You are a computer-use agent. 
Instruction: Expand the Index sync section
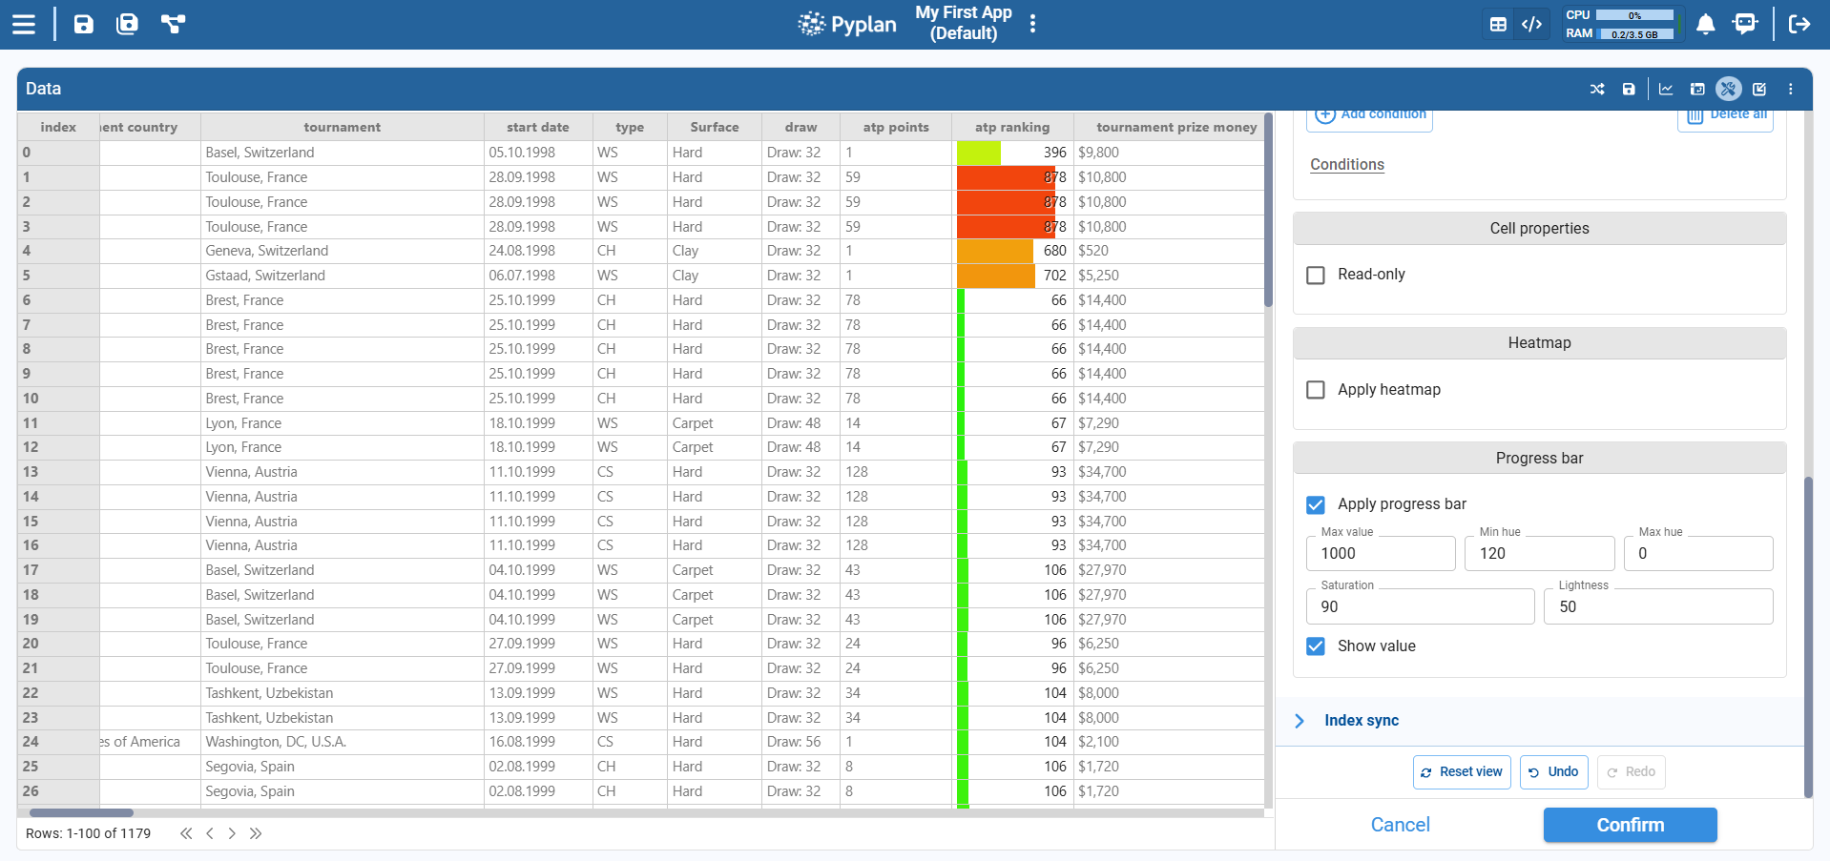tap(1361, 721)
